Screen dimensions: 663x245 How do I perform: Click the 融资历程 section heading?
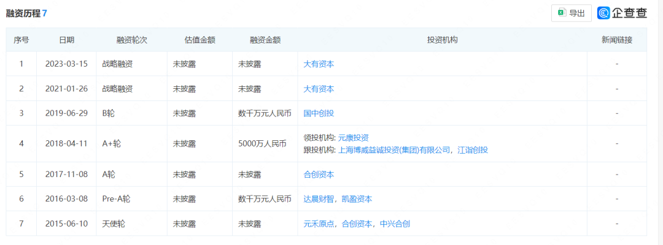23,13
